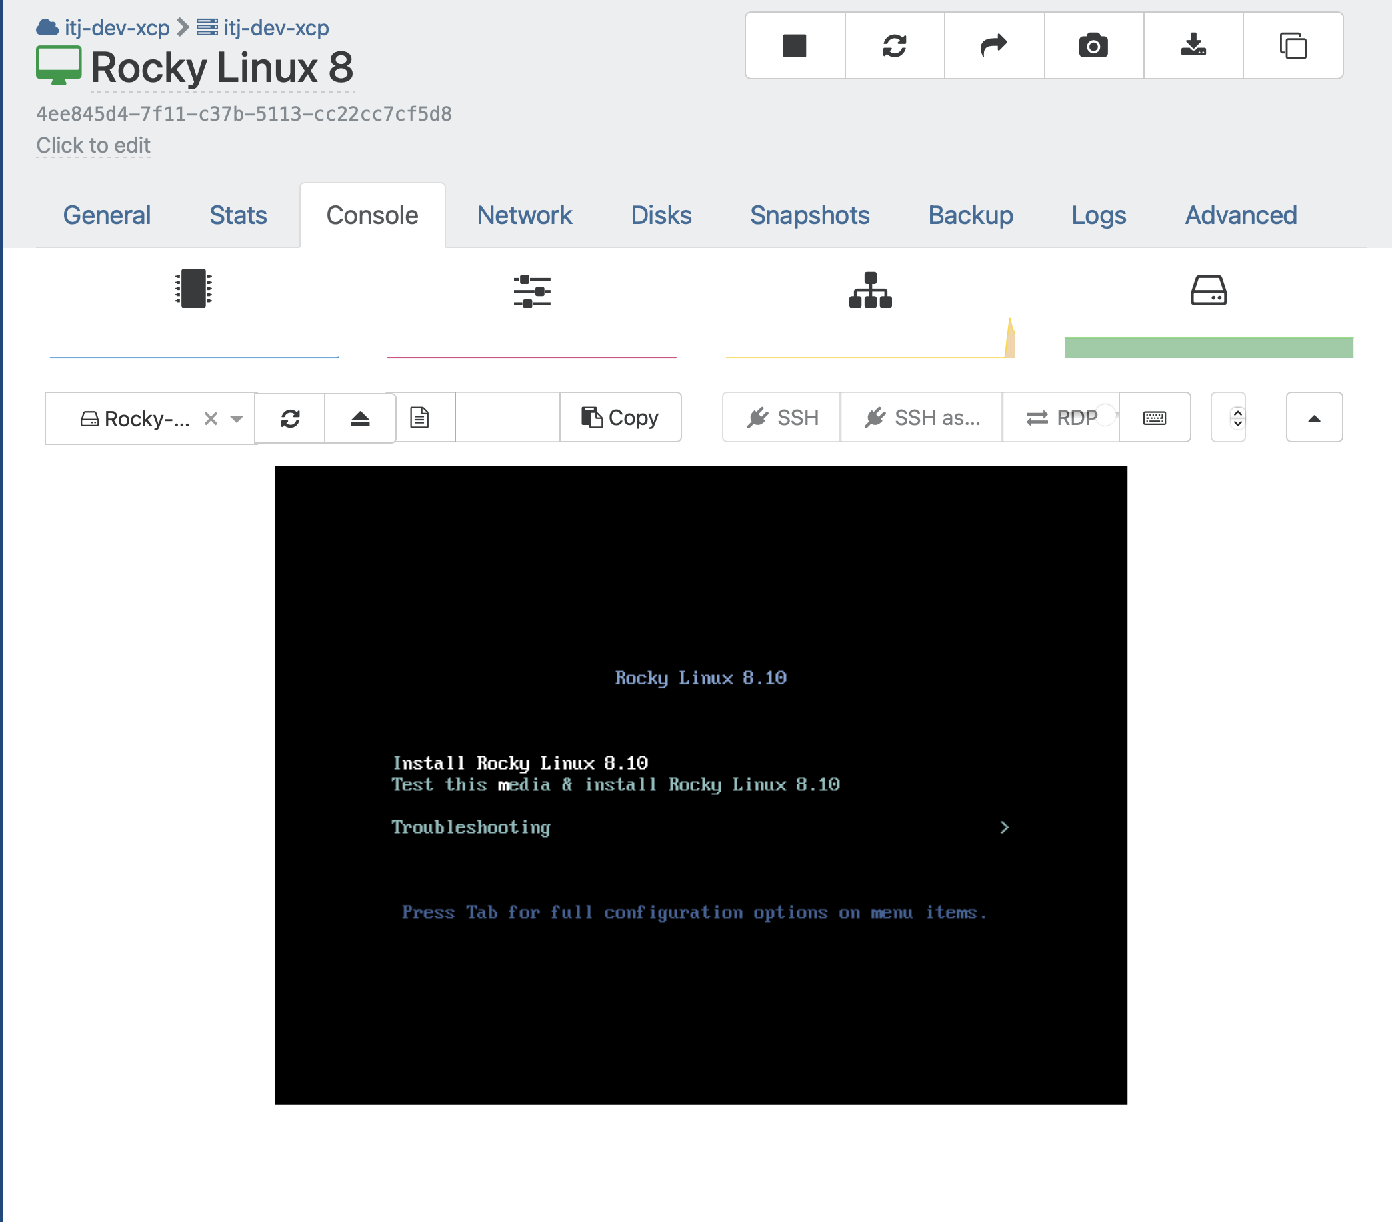Open the Snapshots tab
This screenshot has height=1222, width=1392.
point(810,215)
